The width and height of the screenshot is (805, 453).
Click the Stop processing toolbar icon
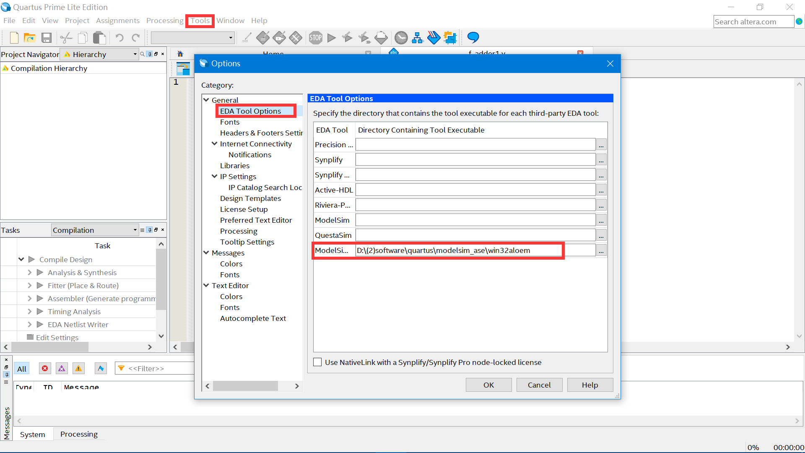pos(316,37)
